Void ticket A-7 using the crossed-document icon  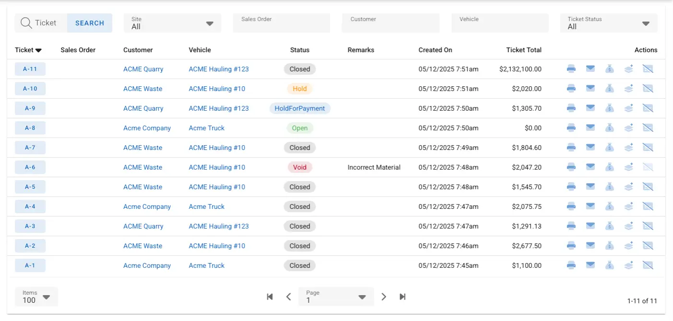pyautogui.click(x=648, y=147)
